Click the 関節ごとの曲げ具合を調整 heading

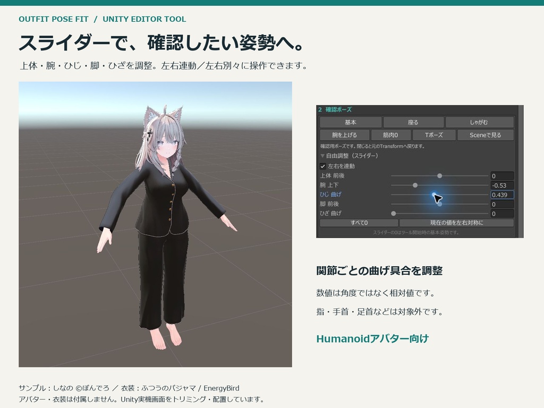click(x=379, y=270)
